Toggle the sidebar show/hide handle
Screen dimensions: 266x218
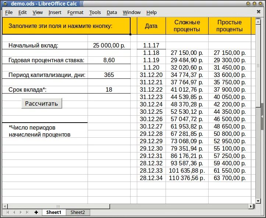click(262, 116)
